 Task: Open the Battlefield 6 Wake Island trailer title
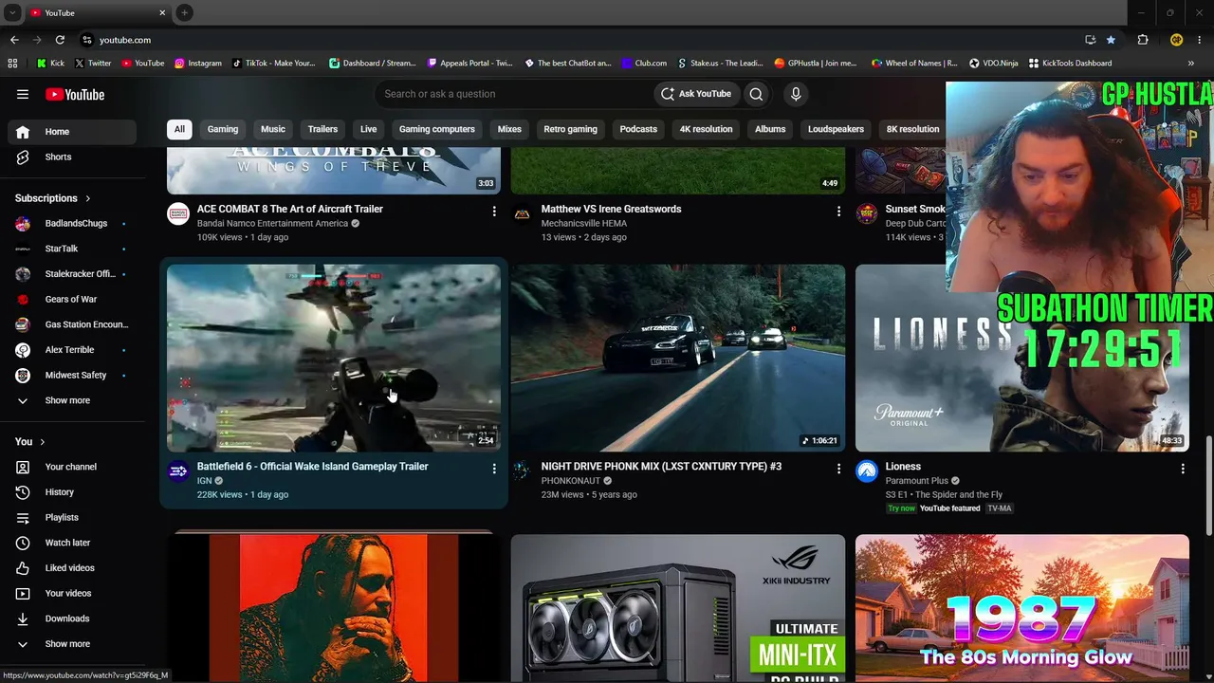[x=312, y=467]
